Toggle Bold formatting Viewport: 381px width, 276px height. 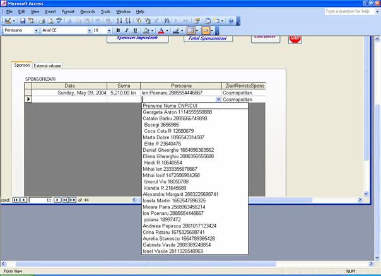tap(118, 30)
